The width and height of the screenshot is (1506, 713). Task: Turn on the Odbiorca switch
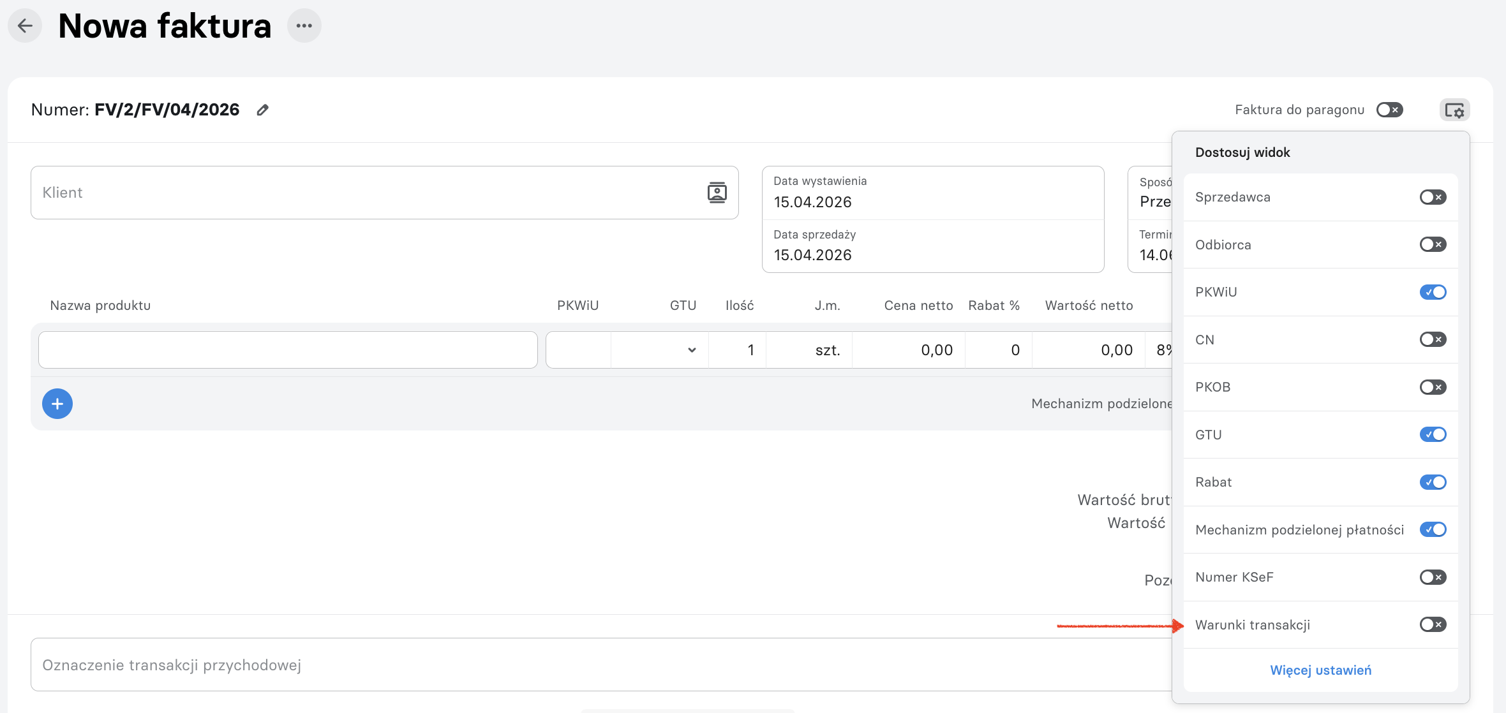[x=1433, y=244]
